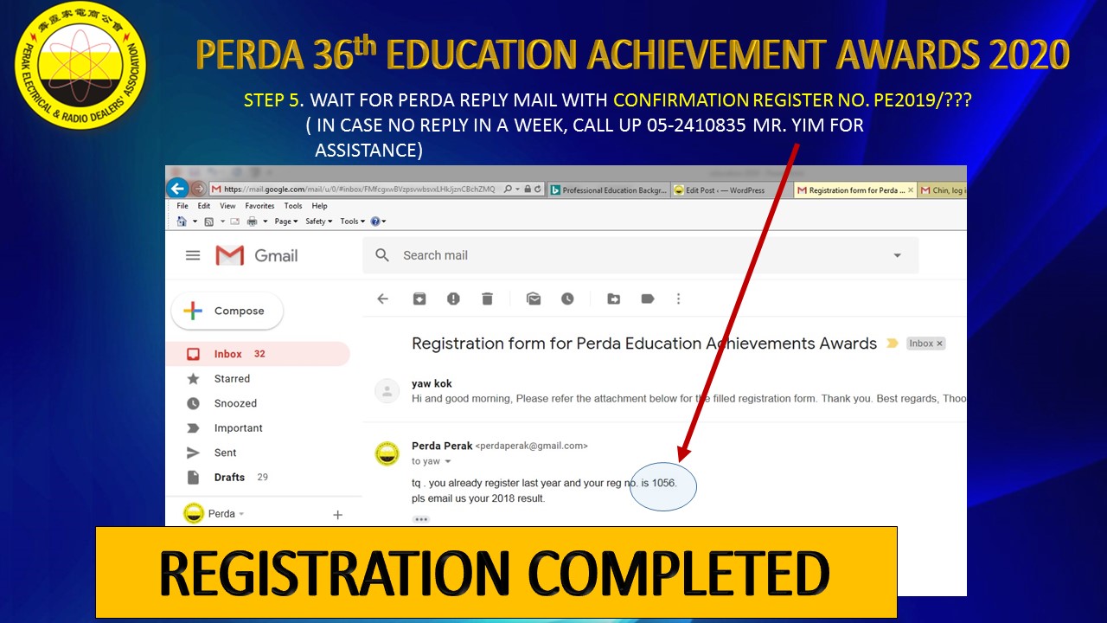Open the Drafts folder

tap(229, 477)
